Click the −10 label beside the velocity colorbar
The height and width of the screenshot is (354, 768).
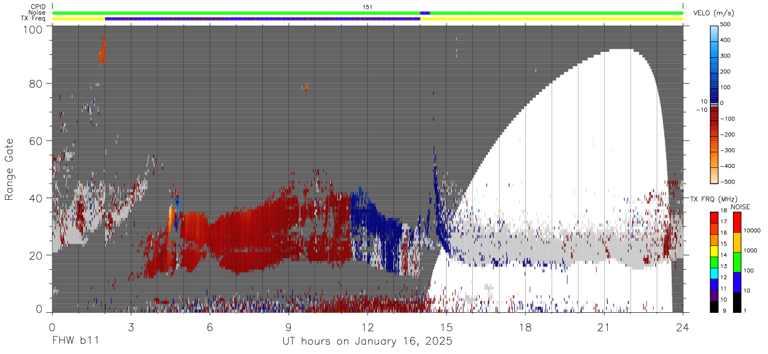[702, 110]
